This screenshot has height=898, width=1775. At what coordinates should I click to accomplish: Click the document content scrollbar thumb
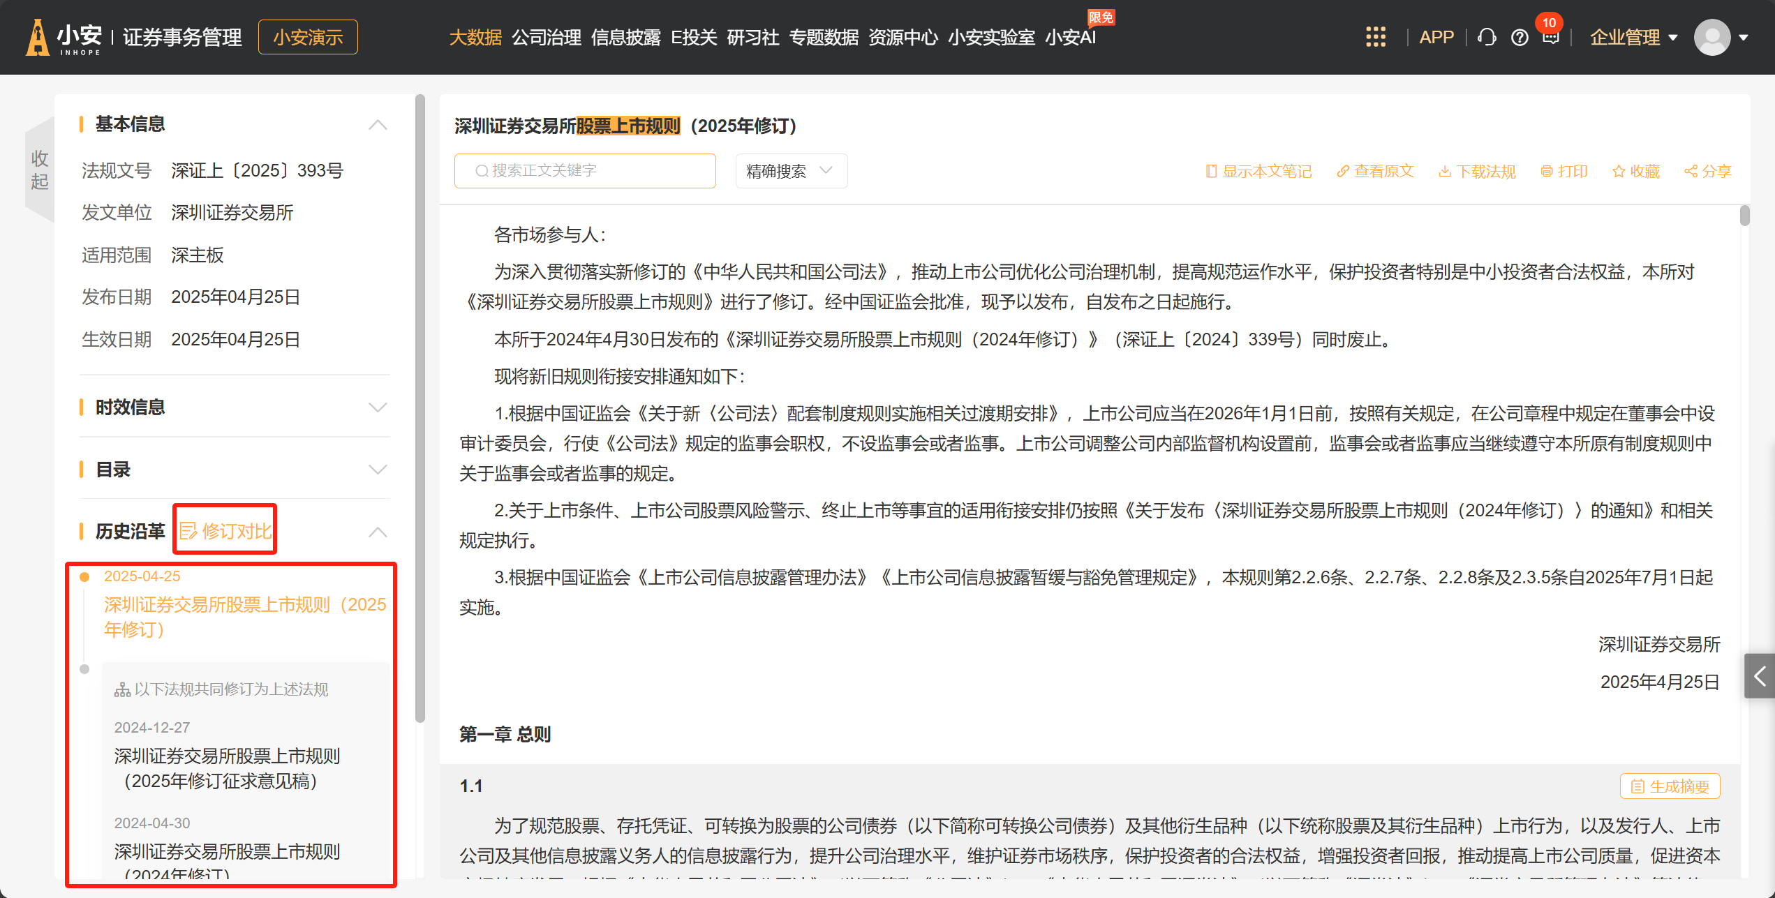(x=1744, y=216)
